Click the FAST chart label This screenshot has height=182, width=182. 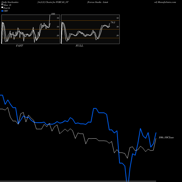coord(19,46)
